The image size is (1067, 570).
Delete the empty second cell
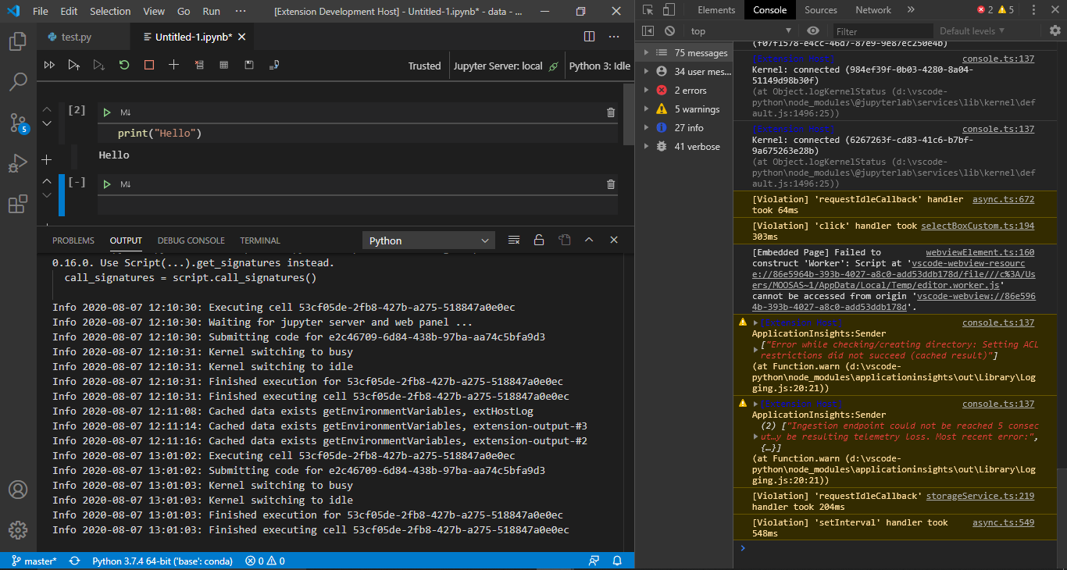pos(611,184)
